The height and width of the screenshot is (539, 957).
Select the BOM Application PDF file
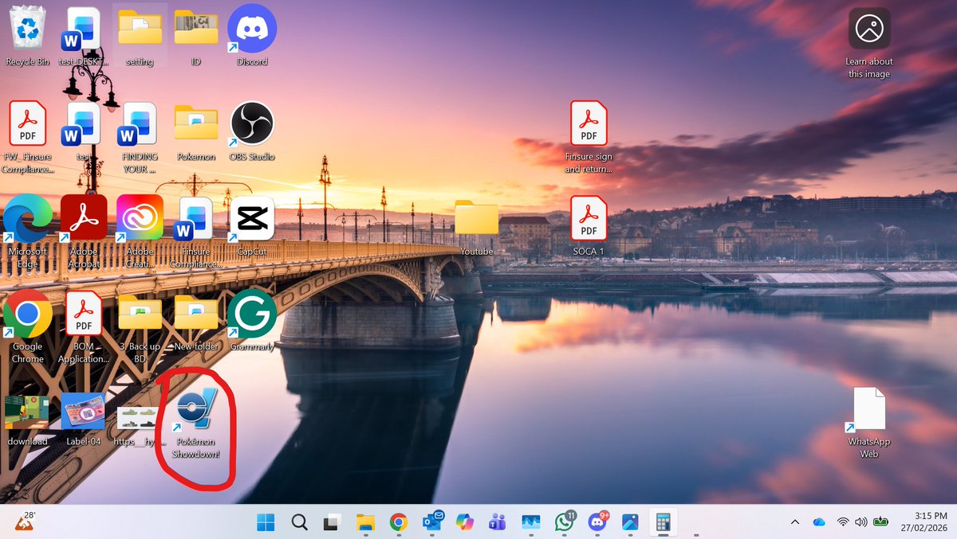(x=84, y=326)
